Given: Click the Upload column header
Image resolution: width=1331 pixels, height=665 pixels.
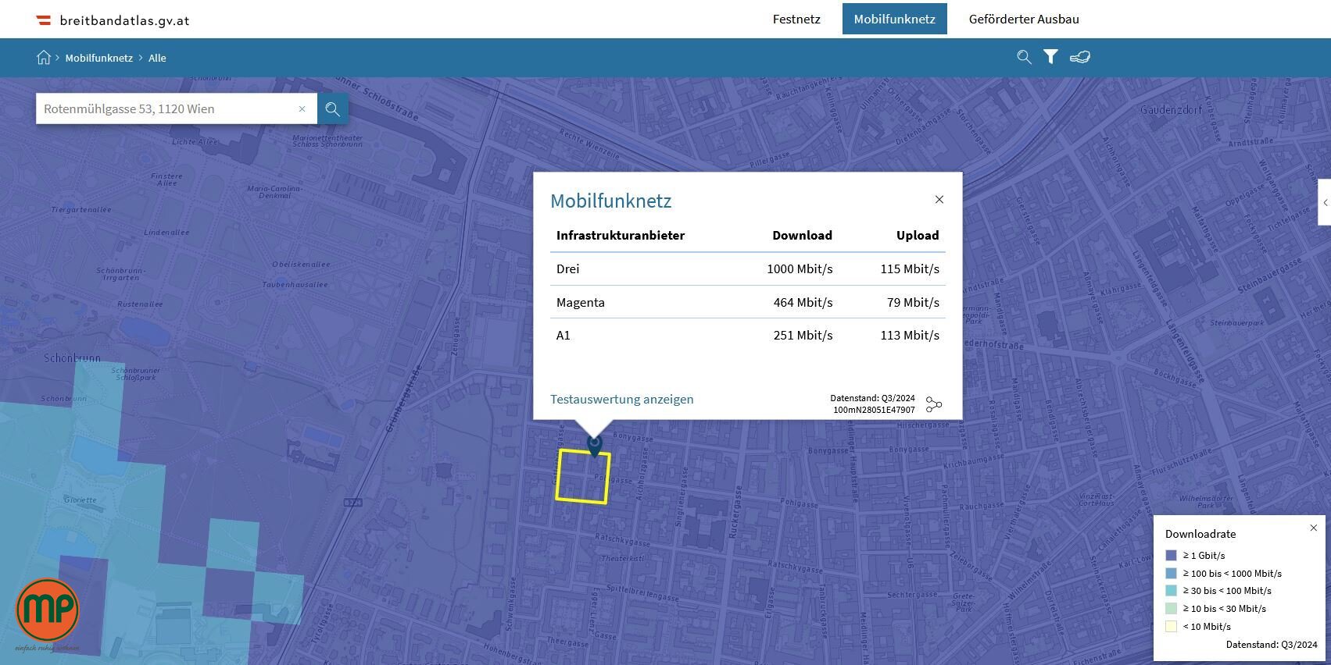Looking at the screenshot, I should (x=918, y=235).
